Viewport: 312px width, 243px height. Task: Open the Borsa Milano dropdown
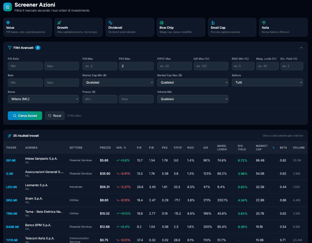pyautogui.click(x=43, y=99)
